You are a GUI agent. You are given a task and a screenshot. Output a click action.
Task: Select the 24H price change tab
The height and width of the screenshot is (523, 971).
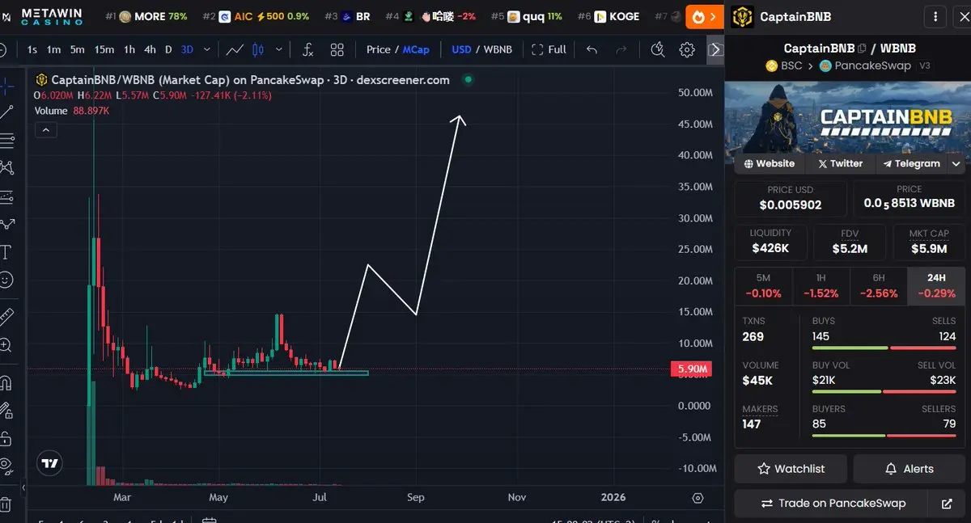coord(936,286)
